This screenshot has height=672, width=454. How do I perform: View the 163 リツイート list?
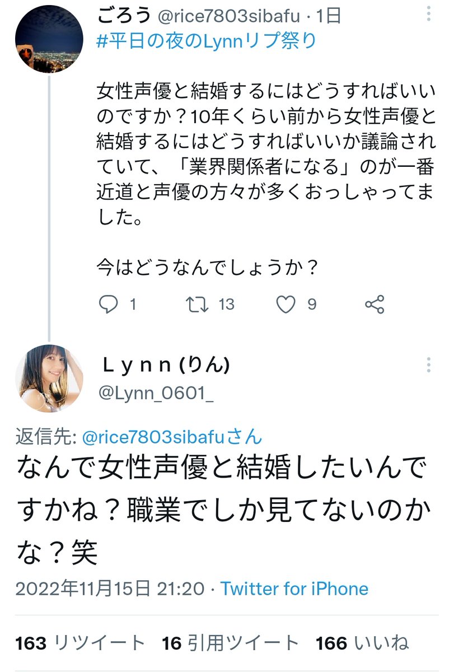(x=80, y=643)
